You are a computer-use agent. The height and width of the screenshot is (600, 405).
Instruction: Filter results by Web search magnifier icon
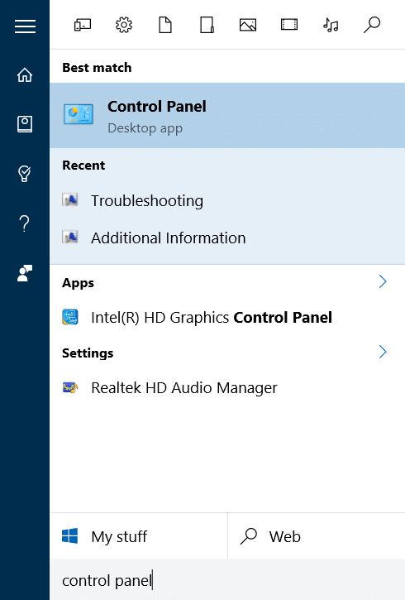[x=372, y=26]
